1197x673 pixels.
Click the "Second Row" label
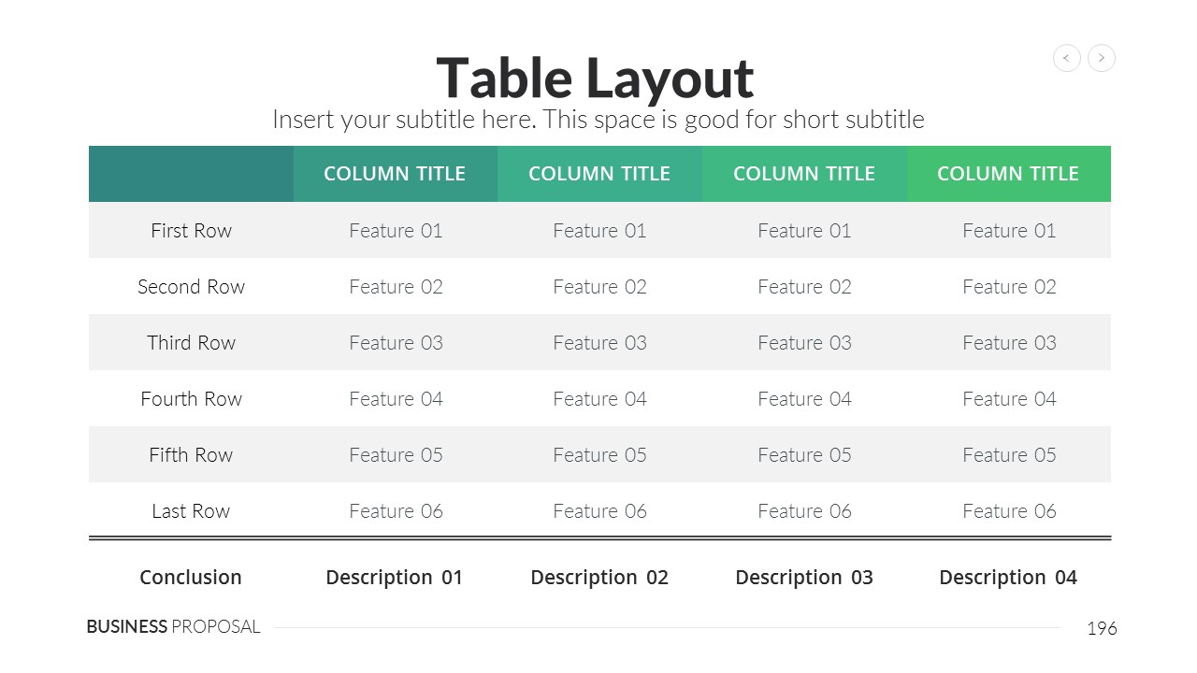click(x=191, y=287)
